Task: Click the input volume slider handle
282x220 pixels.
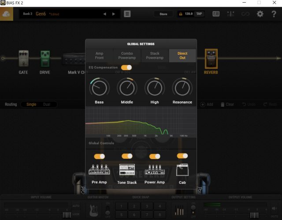Action: (x=67, y=215)
